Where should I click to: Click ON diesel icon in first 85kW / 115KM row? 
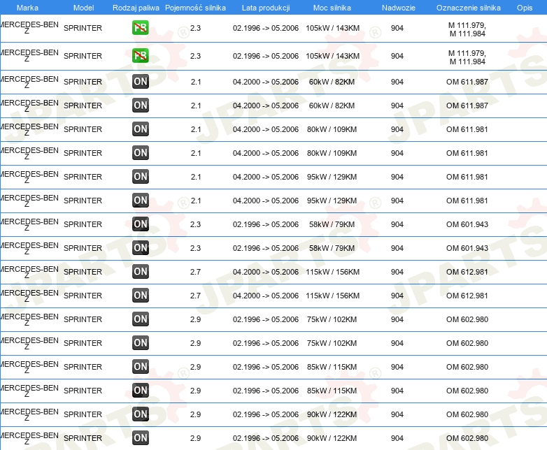coord(141,367)
